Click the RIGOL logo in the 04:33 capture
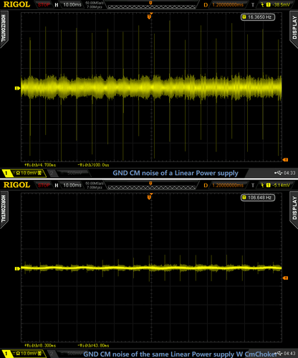Image resolution: width=298 pixels, height=358 pixels. click(x=16, y=4)
